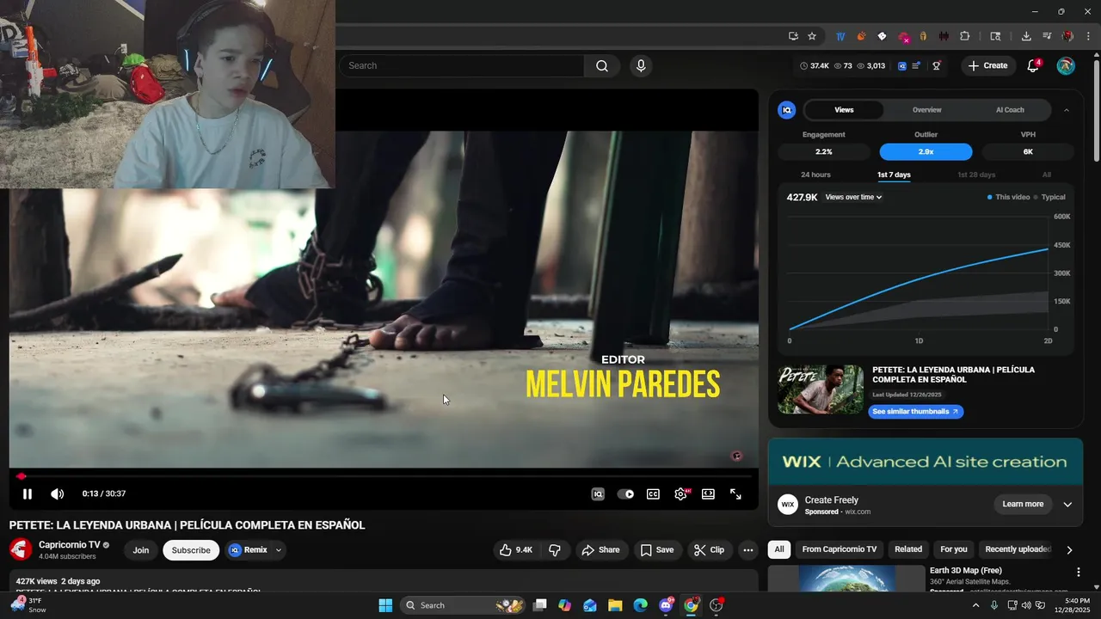Image resolution: width=1101 pixels, height=619 pixels.
Task: Like the video (9.4K)
Action: 516,550
